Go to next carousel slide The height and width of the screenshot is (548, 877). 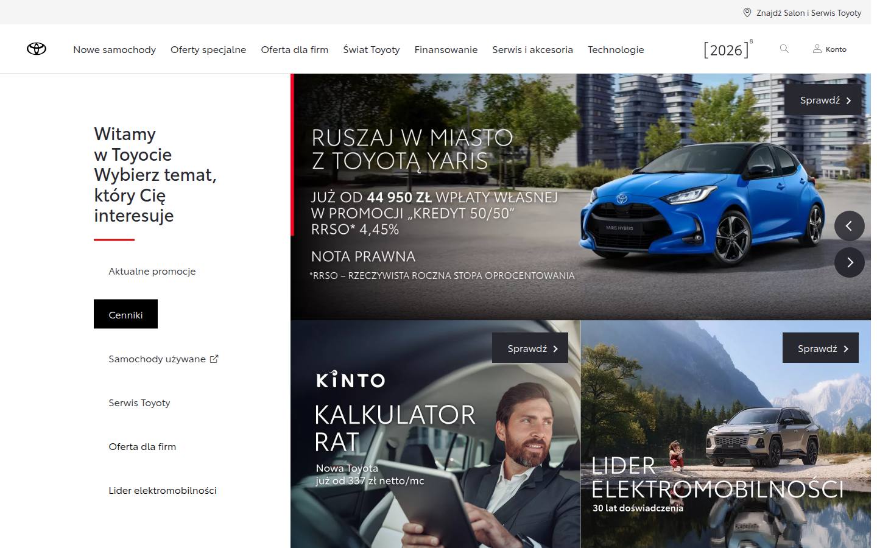pos(849,262)
